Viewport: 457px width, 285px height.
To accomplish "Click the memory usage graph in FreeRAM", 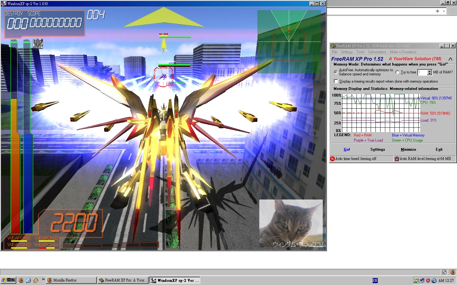I will (x=381, y=113).
